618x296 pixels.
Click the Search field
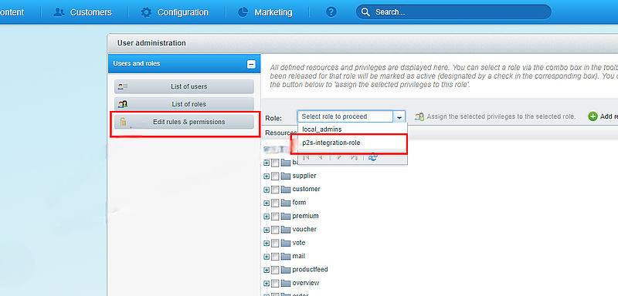point(453,12)
